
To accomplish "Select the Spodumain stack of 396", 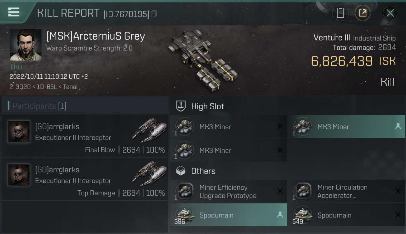I will coord(228,215).
